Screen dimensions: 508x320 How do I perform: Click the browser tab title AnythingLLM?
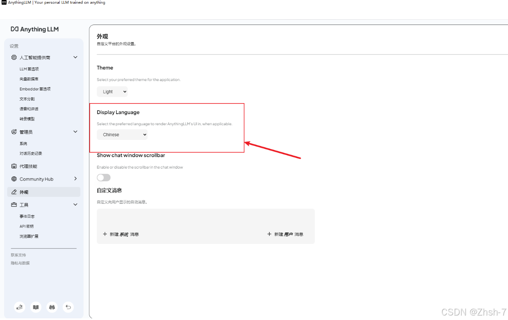[x=56, y=2]
